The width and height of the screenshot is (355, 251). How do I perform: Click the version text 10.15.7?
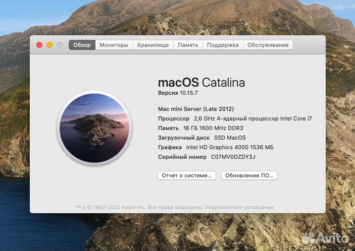tap(188, 93)
